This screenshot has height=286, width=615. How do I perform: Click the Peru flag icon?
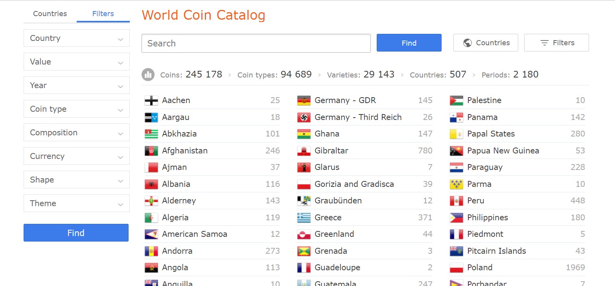457,201
